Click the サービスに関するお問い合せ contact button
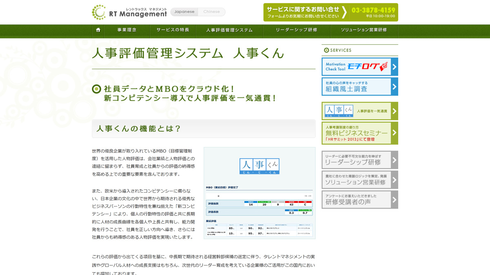 (303, 12)
